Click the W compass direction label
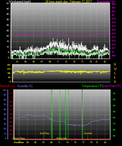This screenshot has height=146, width=122. pos(115,69)
